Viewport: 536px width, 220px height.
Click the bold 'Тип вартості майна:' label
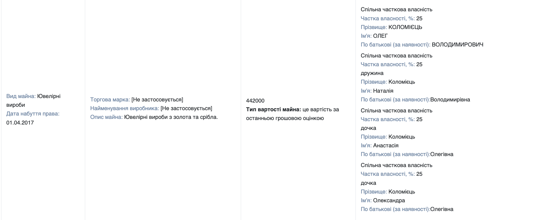273,110
